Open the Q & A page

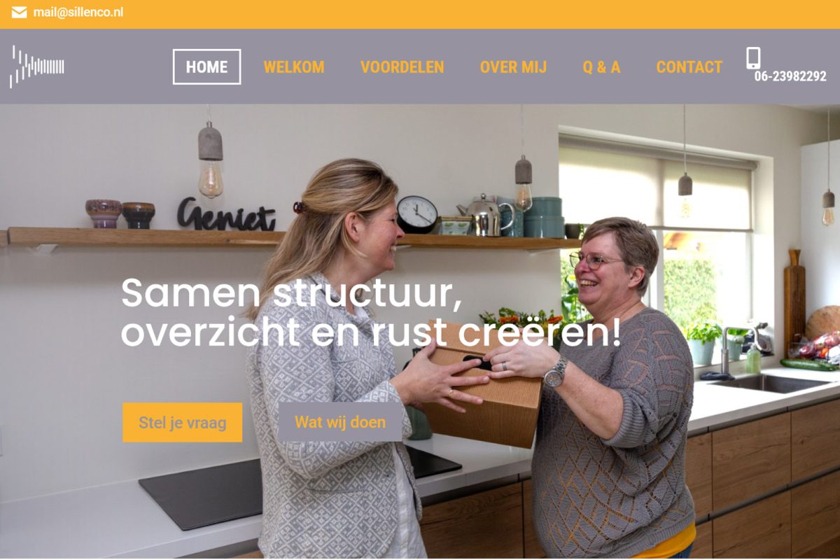tap(601, 67)
